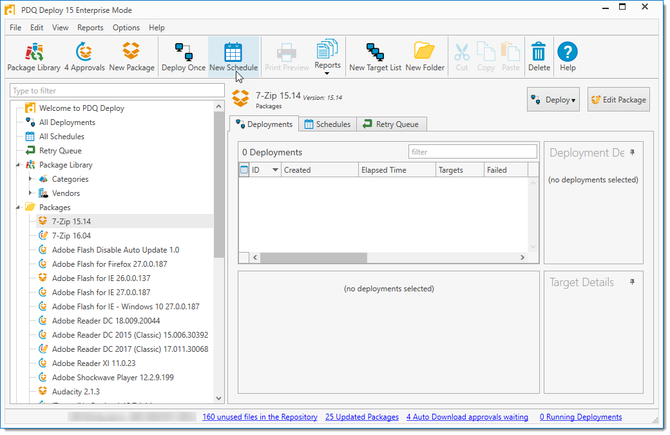The image size is (670, 435).
Task: Sort by the Failed column header
Action: coord(506,169)
